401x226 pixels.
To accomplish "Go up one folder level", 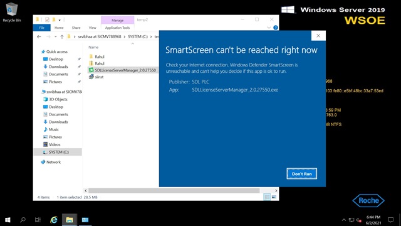I will [62, 37].
